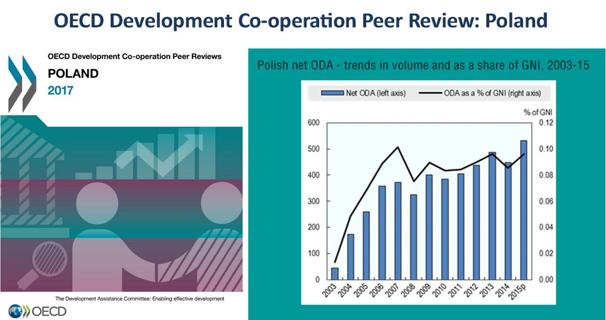The image size is (606, 320).
Task: Click the '500' left axis value
Action: (313, 149)
